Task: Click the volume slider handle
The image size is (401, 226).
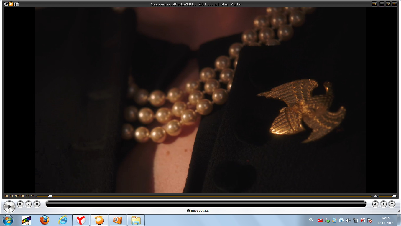Action: click(394, 196)
